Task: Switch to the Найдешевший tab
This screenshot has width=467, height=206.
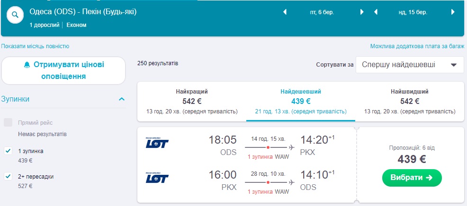Action: tap(301, 101)
